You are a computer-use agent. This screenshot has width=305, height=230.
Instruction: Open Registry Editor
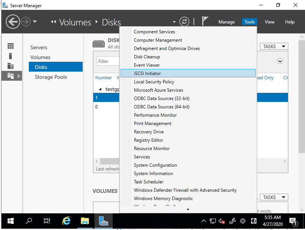pos(188,140)
